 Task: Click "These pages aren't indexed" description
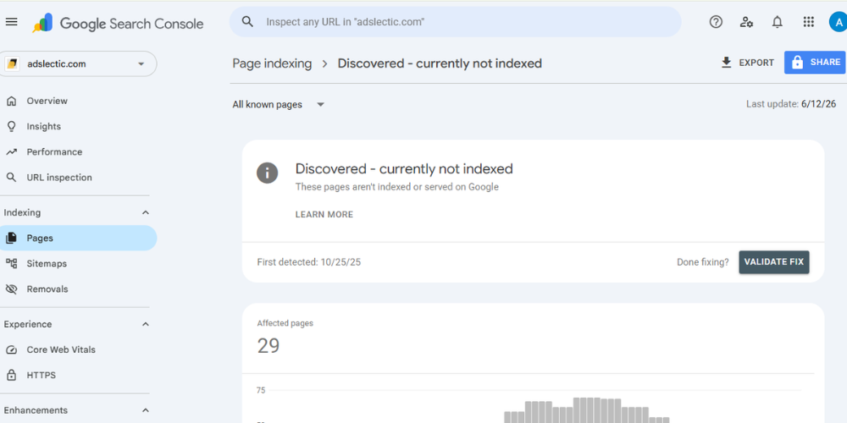coord(397,187)
